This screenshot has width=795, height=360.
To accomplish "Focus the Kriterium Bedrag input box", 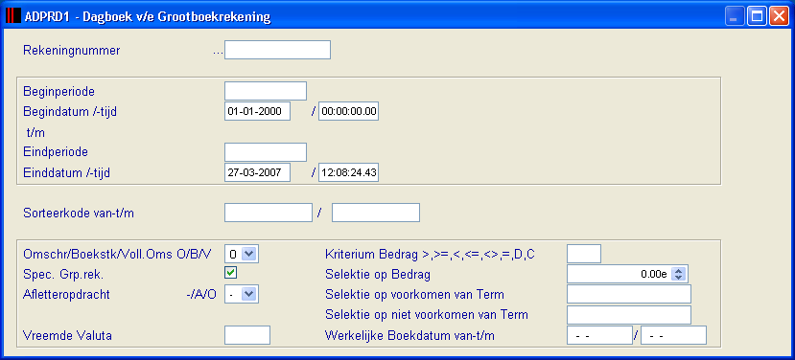I will [584, 254].
